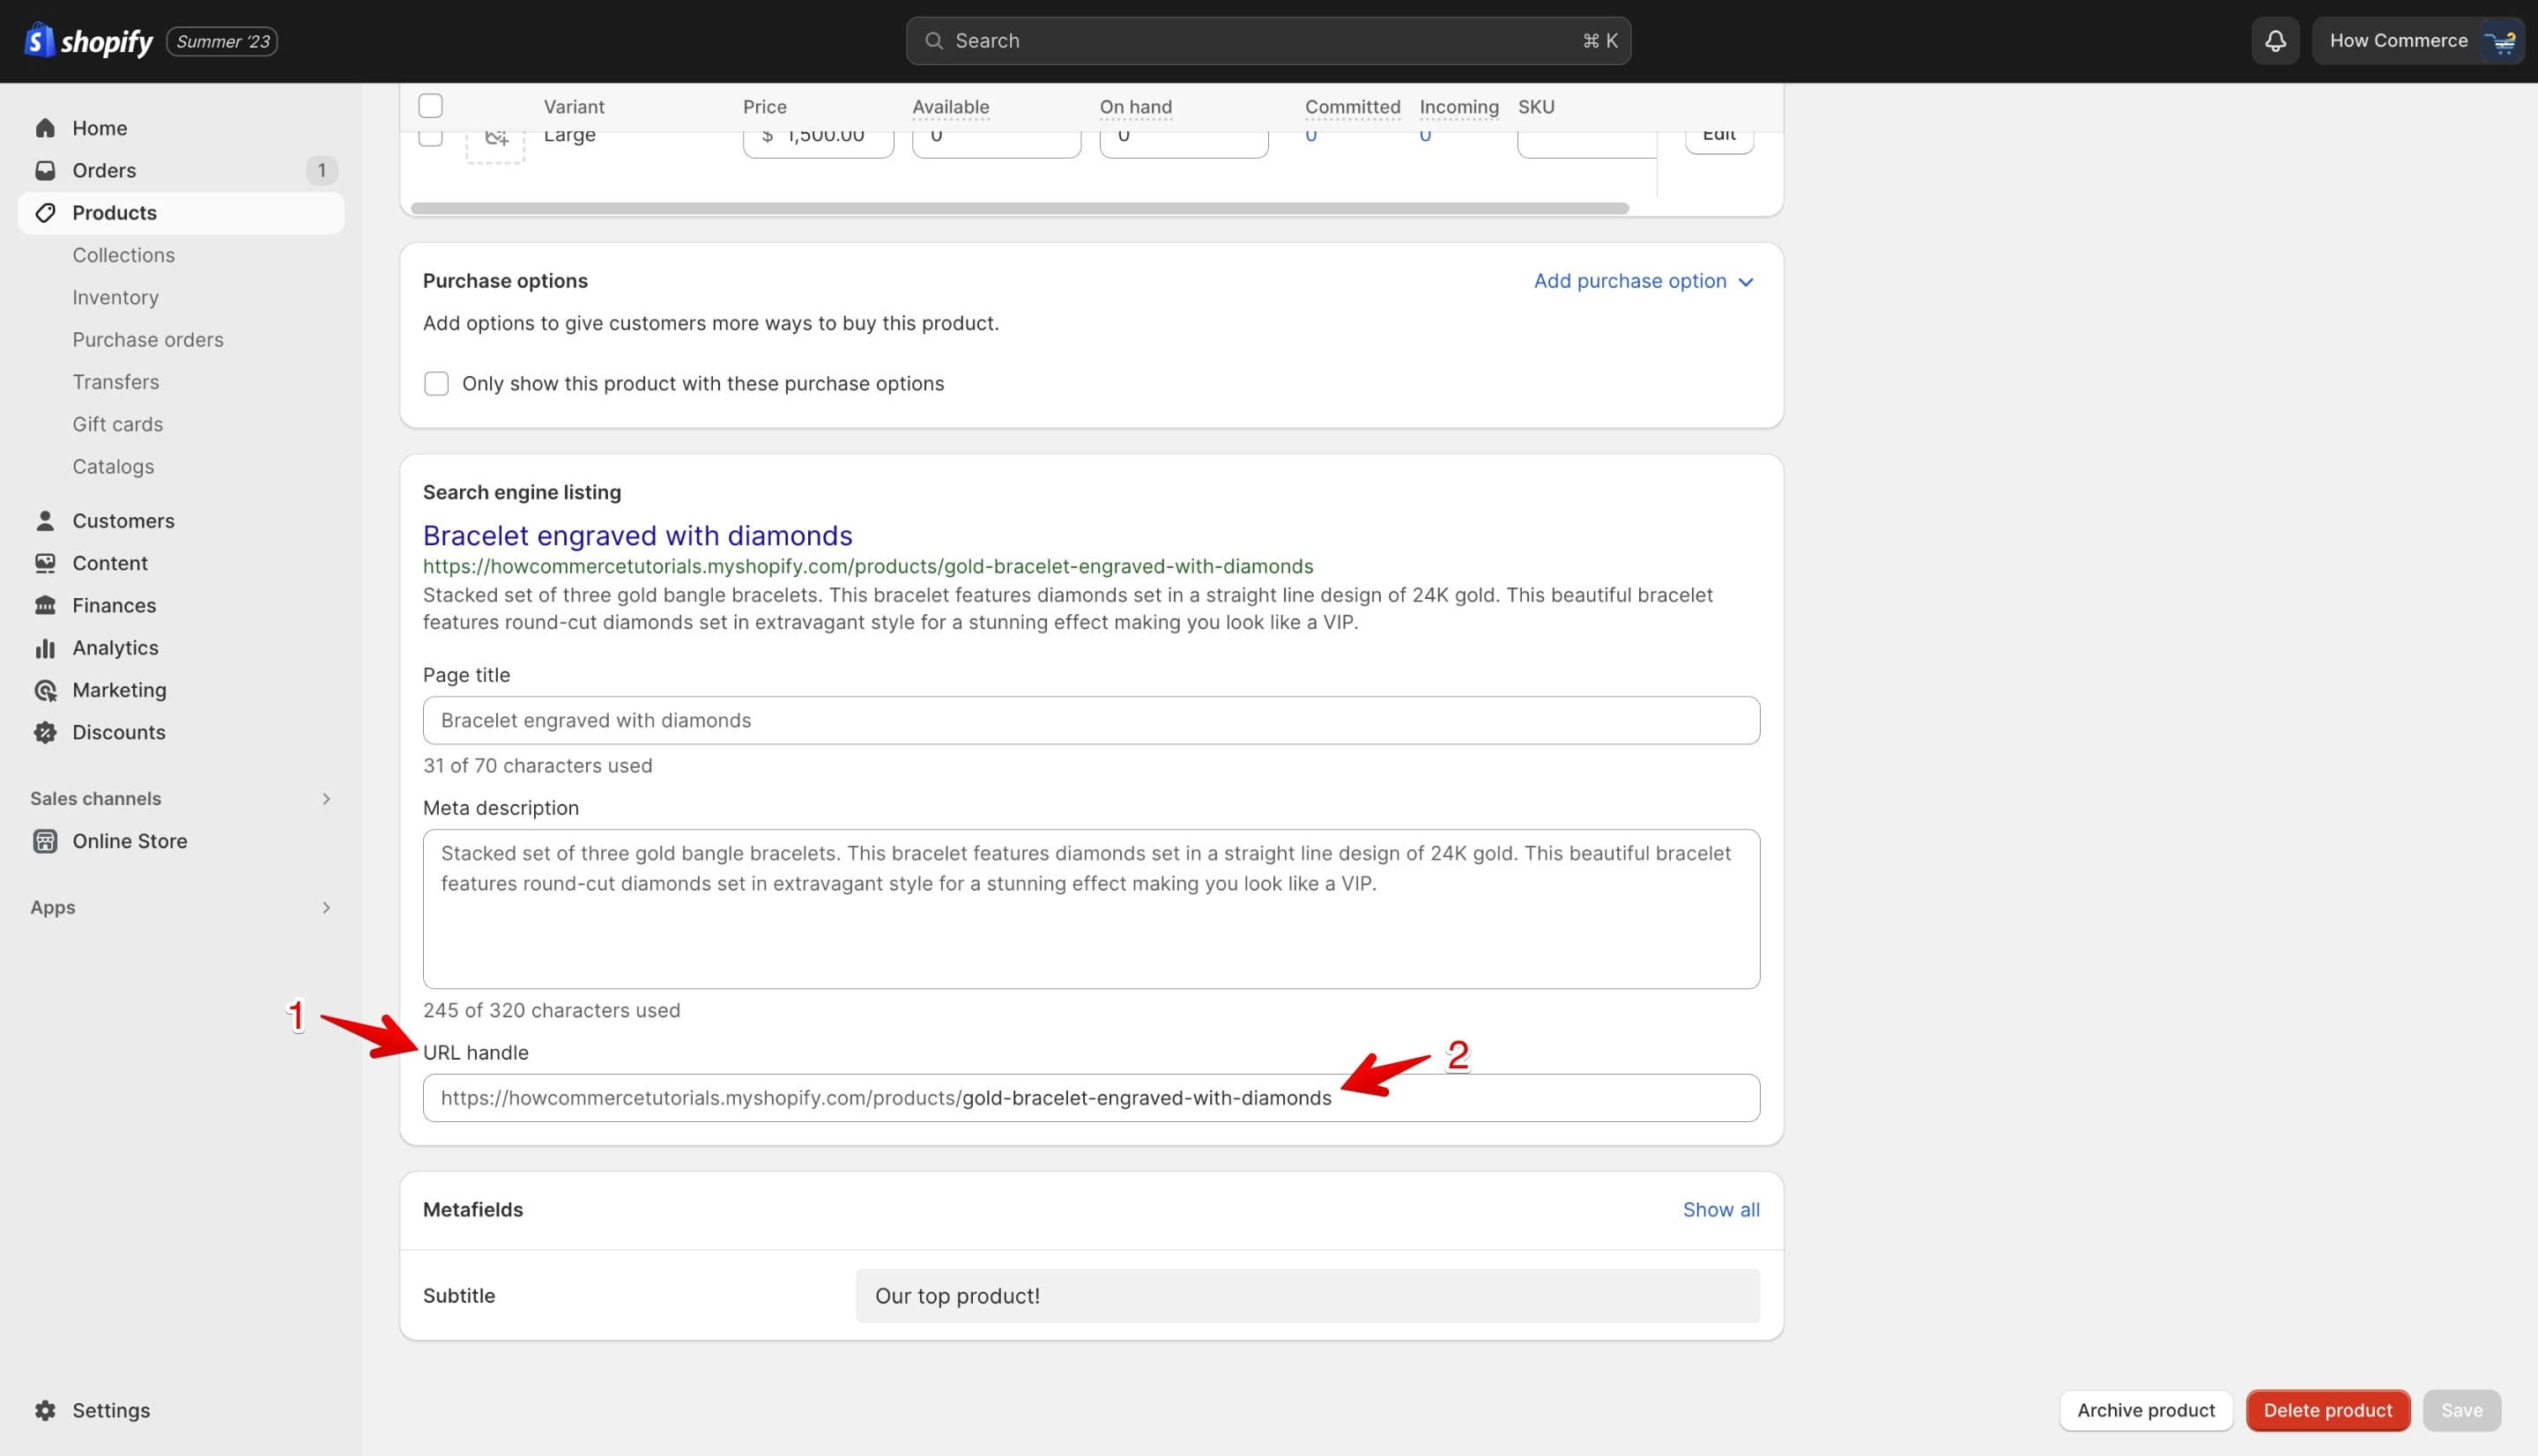Viewport: 2538px width, 1456px height.
Task: Click the URL handle input field
Action: [1092, 1098]
